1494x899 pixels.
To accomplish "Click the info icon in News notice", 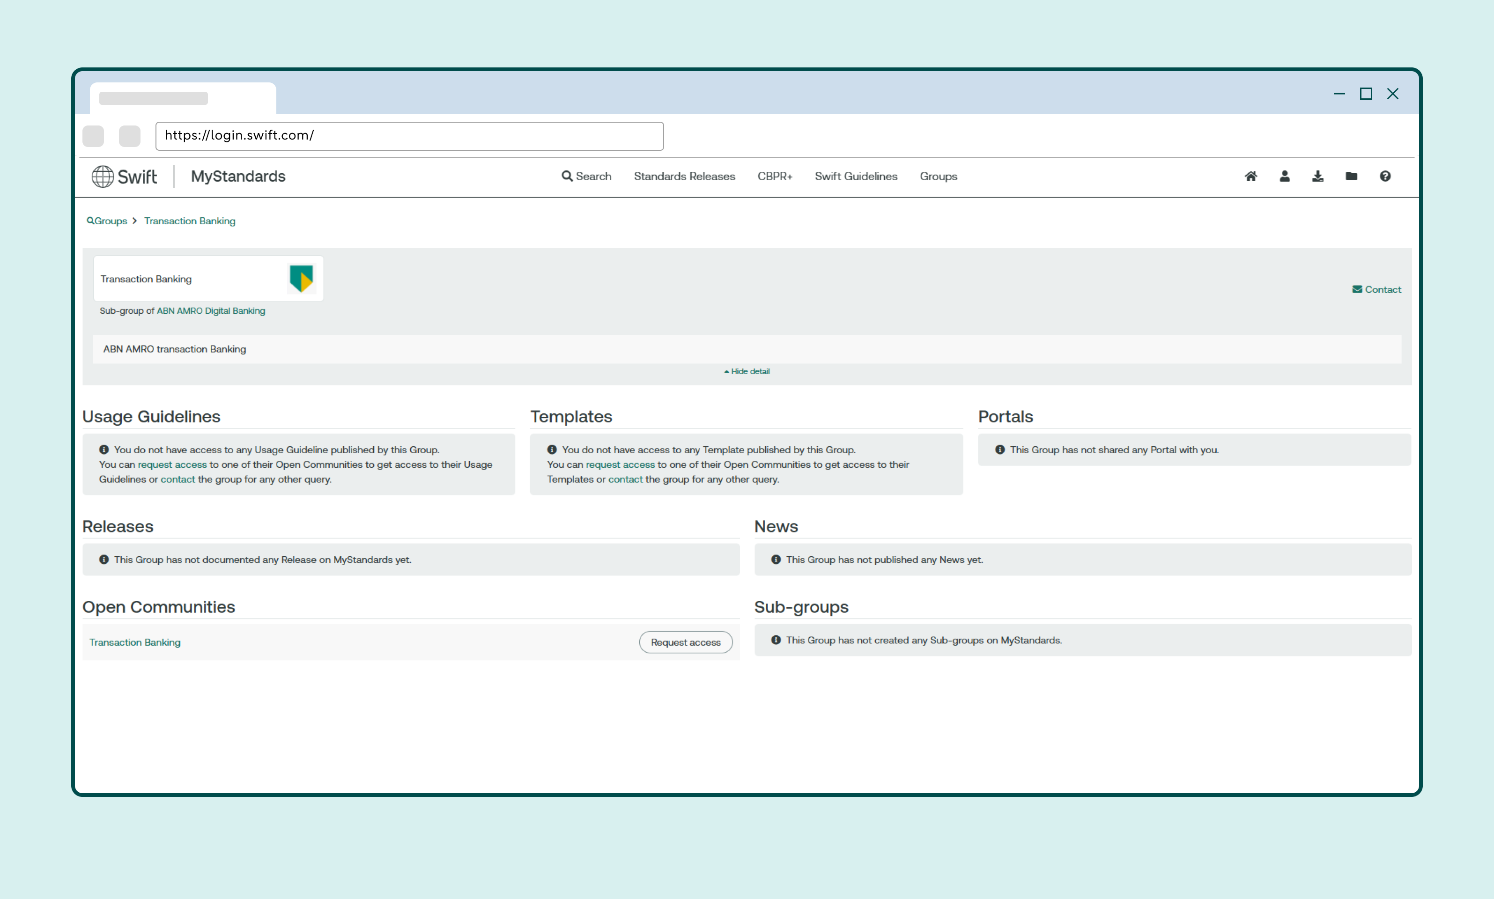I will click(776, 559).
